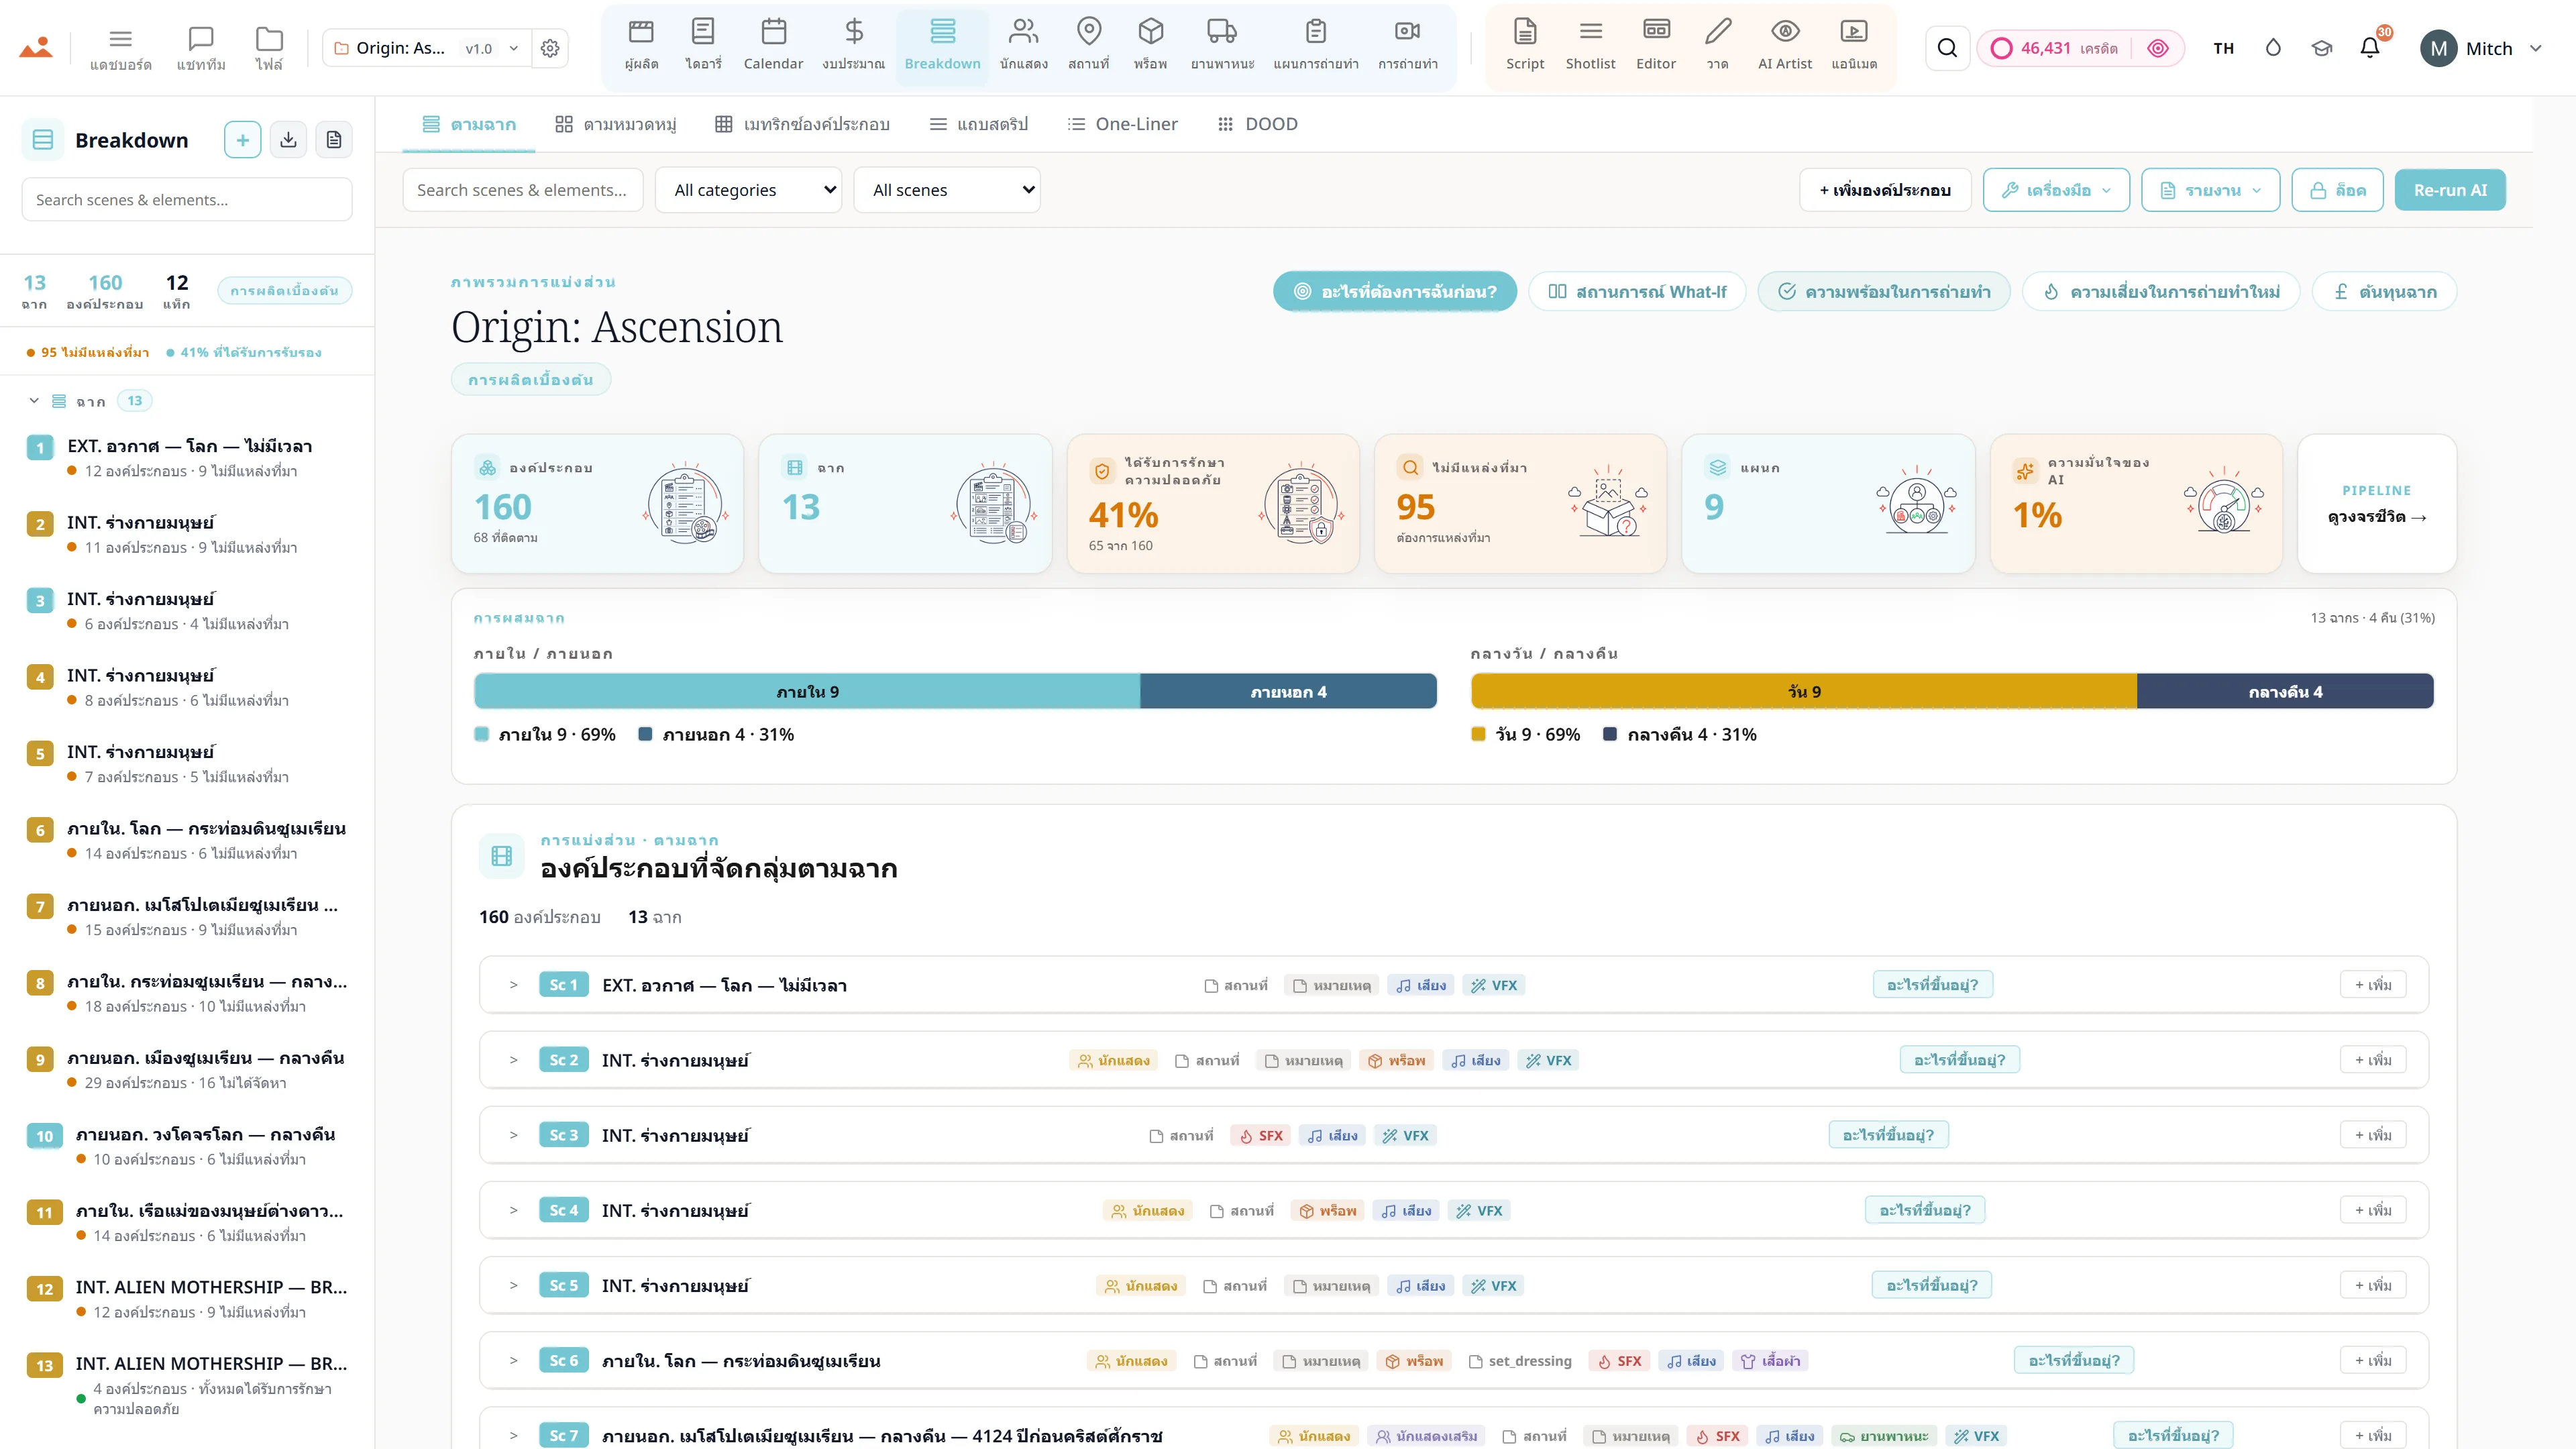Click the day 9 bar segment

[1804, 692]
